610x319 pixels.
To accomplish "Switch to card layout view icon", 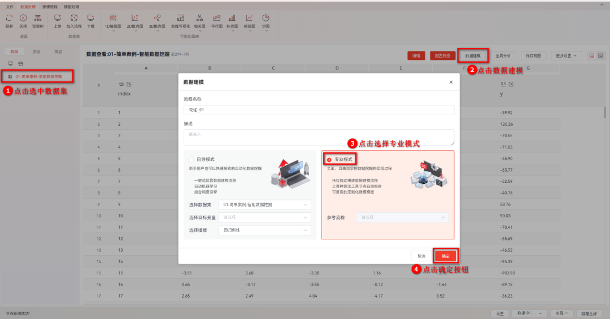I will 600,56.
